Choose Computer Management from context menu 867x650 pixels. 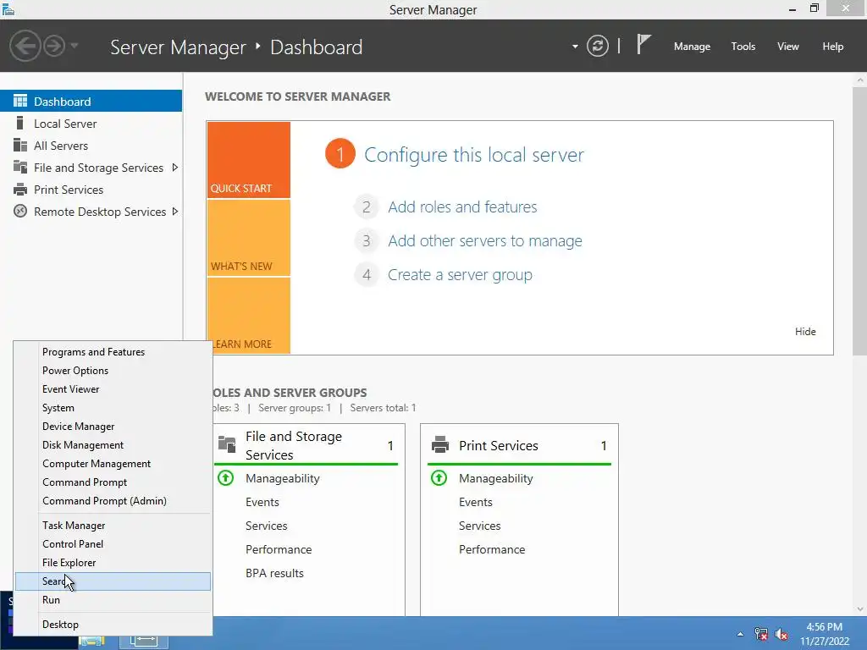tap(113, 464)
